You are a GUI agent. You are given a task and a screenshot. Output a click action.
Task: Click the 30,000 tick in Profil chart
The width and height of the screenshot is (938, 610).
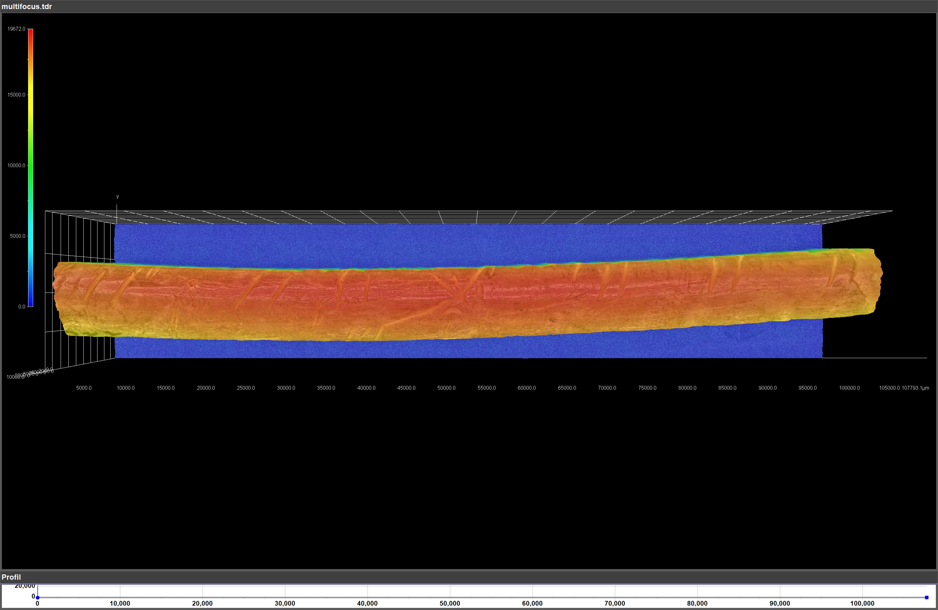pos(285,604)
